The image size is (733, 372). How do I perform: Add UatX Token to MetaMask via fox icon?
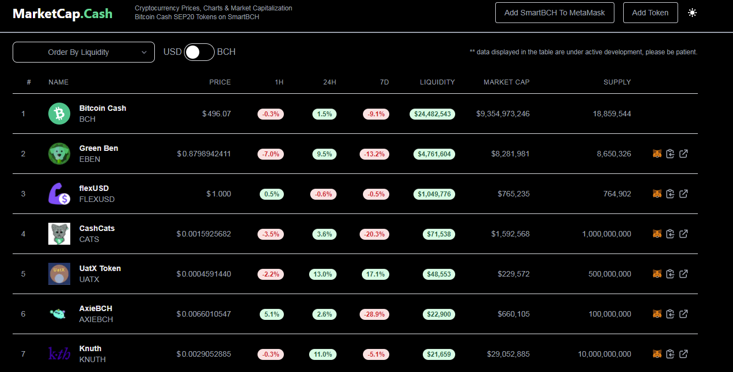pyautogui.click(x=657, y=274)
